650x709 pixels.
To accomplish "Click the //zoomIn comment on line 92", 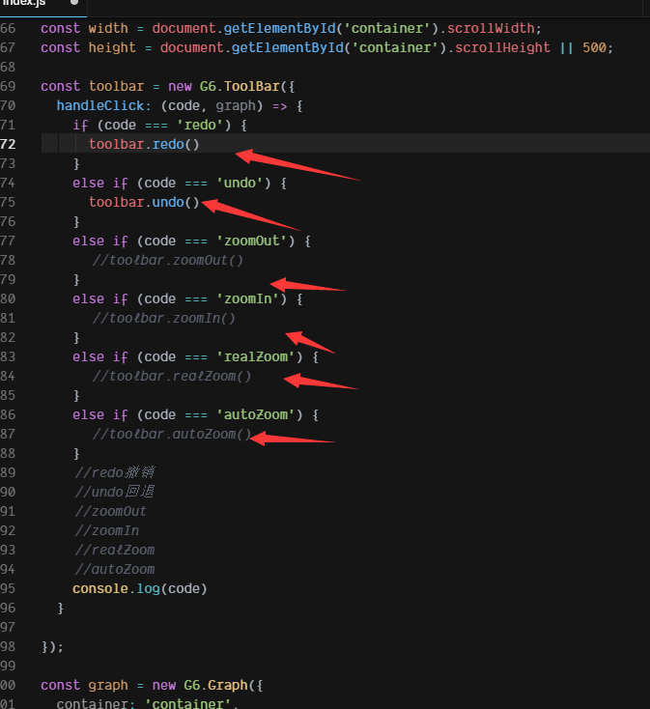I will (107, 531).
